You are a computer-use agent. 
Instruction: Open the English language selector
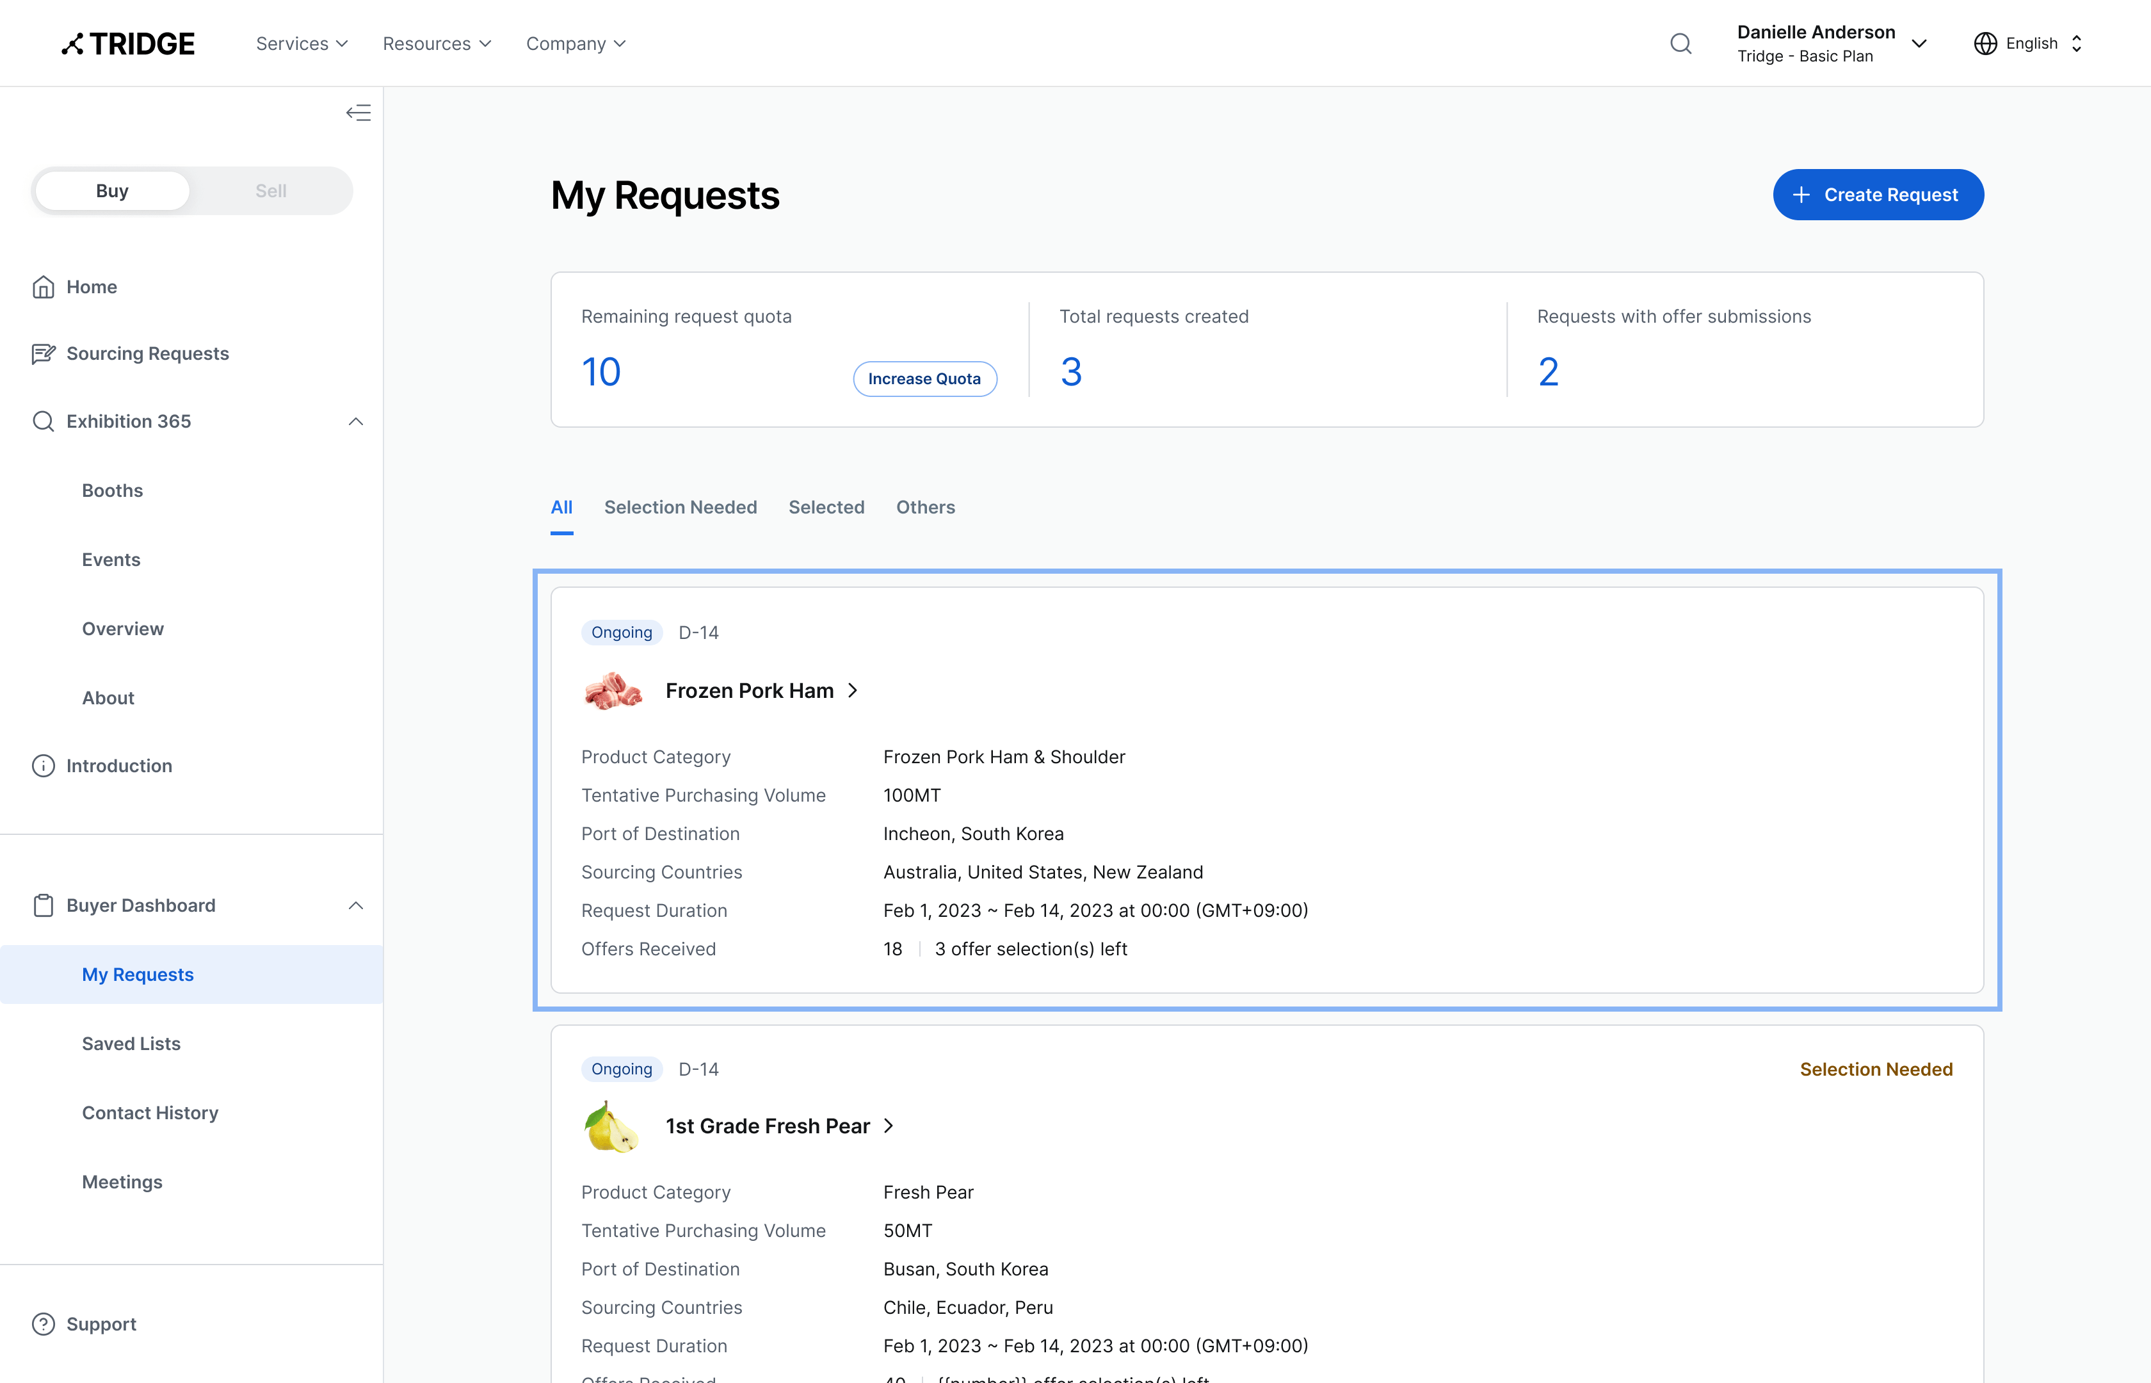[x=2028, y=43]
